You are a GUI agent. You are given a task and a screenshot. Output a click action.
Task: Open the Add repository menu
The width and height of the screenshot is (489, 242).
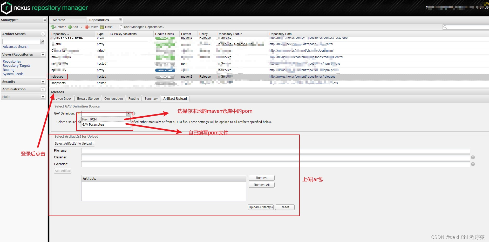point(75,27)
